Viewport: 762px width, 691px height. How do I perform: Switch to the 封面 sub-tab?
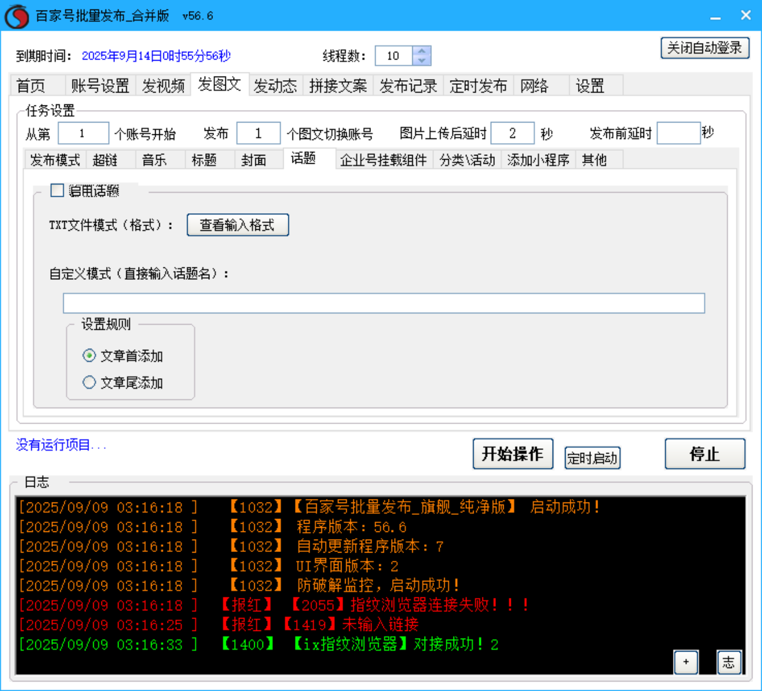[x=256, y=159]
